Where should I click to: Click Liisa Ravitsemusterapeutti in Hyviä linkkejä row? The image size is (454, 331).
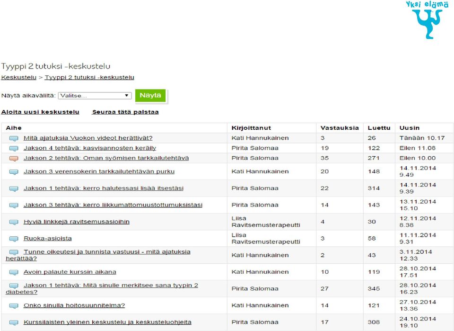coord(265,222)
